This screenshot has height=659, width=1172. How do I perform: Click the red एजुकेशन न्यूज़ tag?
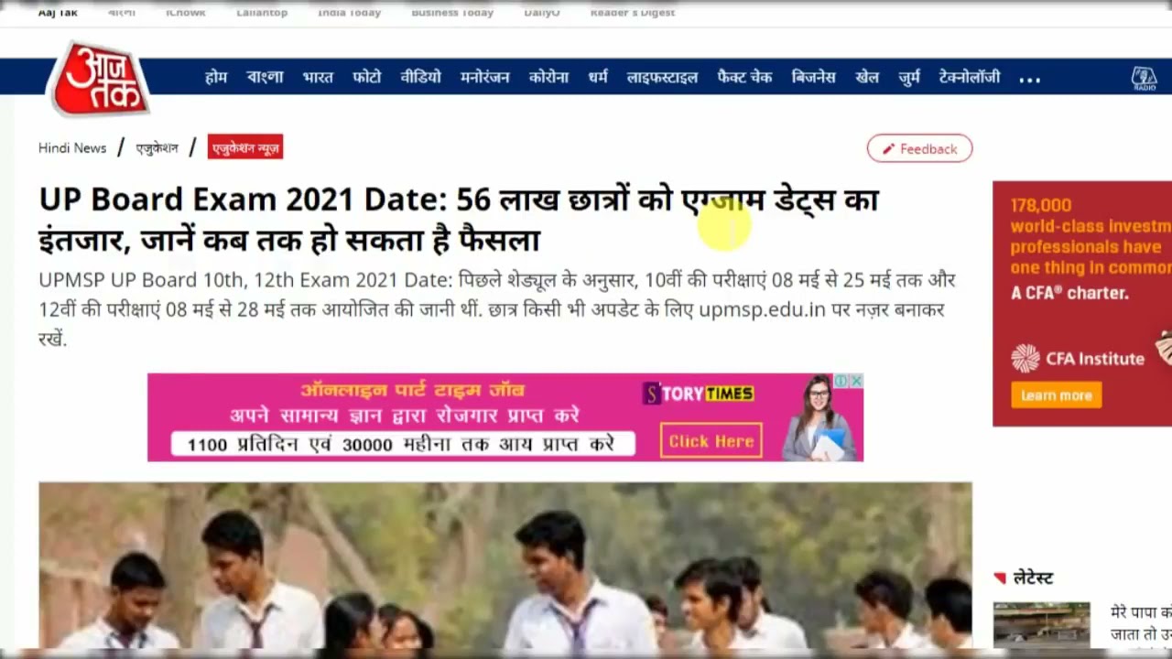click(244, 147)
